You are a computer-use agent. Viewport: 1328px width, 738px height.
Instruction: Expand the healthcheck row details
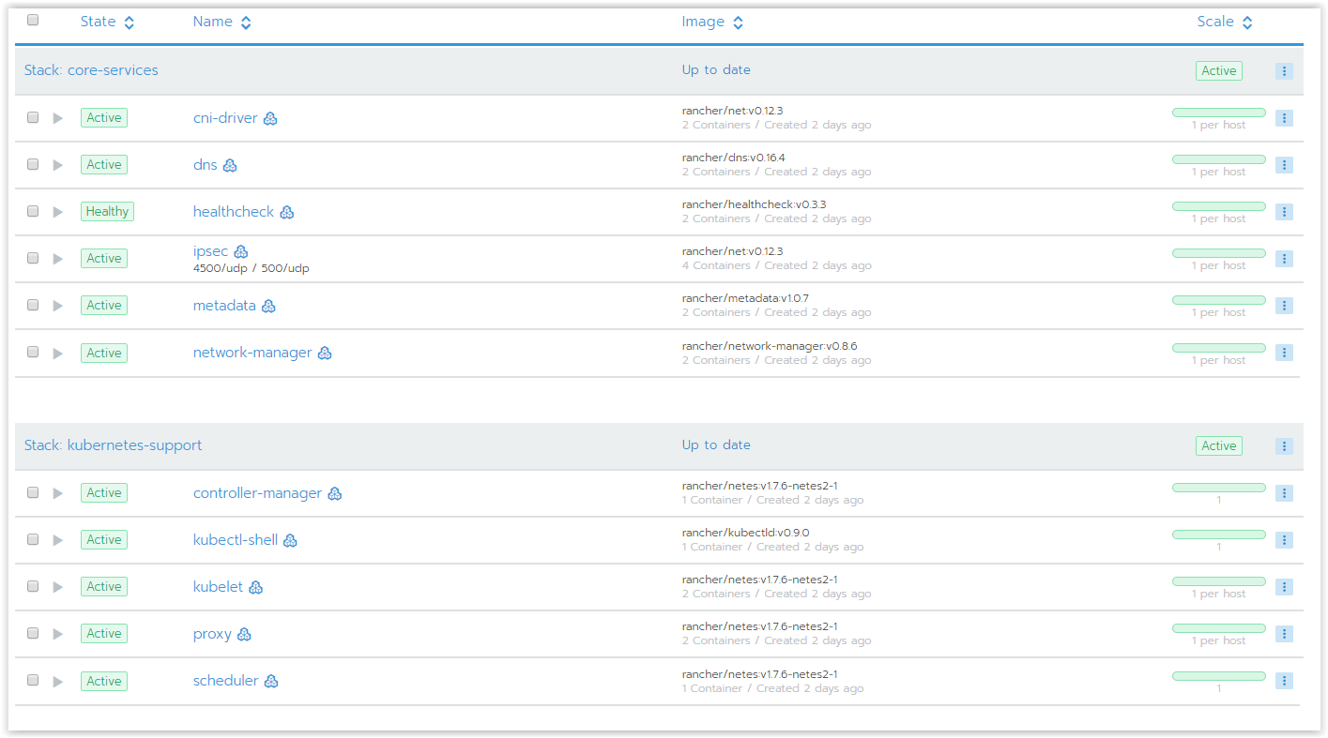point(58,212)
